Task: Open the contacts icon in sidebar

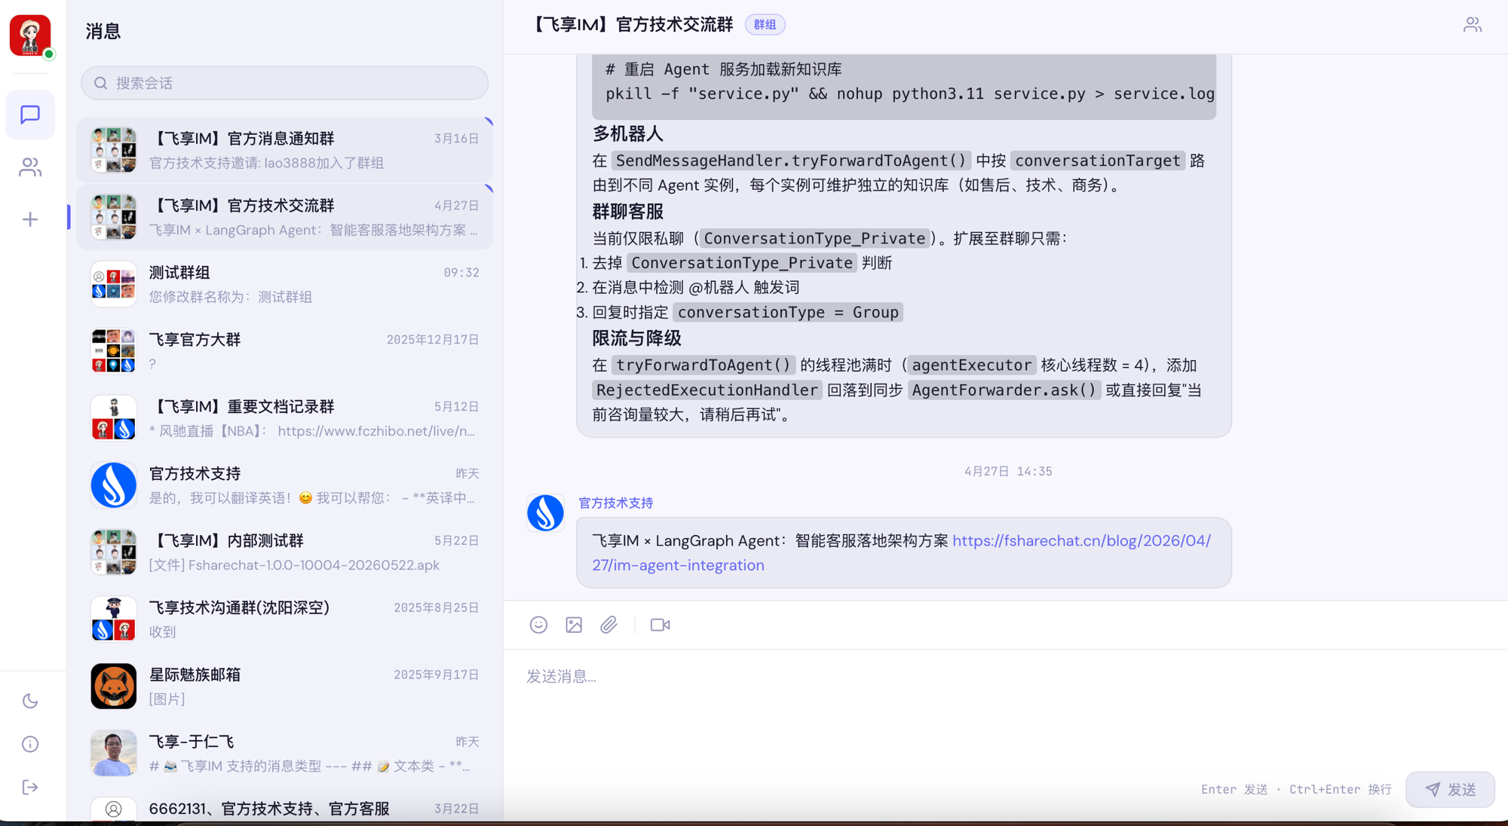Action: 30,167
